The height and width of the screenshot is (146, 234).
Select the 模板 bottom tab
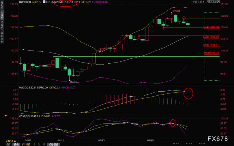[x=16, y=144]
